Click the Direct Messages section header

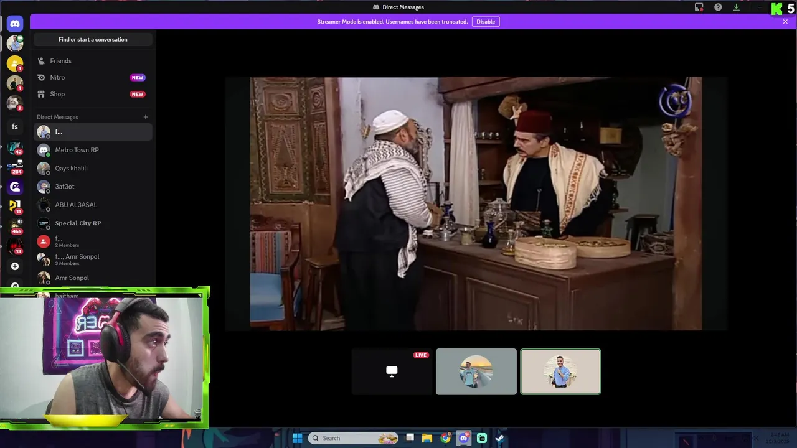tap(57, 117)
